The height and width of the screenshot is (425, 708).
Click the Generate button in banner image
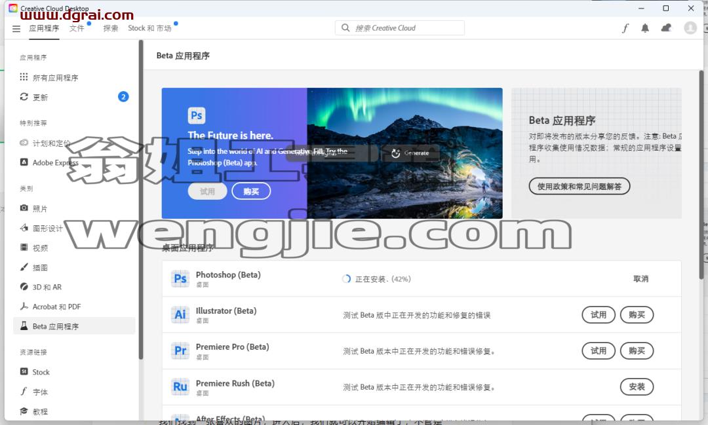point(410,153)
